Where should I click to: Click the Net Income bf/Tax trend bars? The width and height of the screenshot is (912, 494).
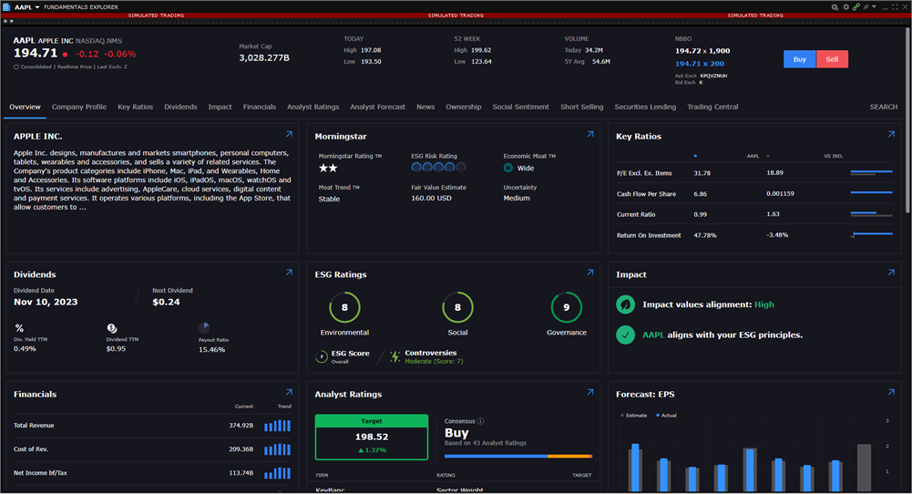click(278, 473)
